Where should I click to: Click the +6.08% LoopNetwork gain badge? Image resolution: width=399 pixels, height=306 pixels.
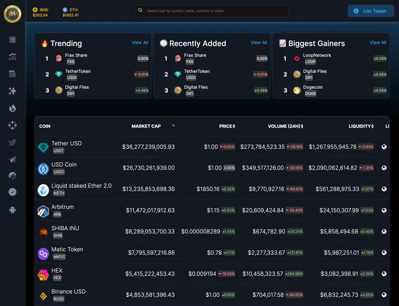[x=380, y=59]
